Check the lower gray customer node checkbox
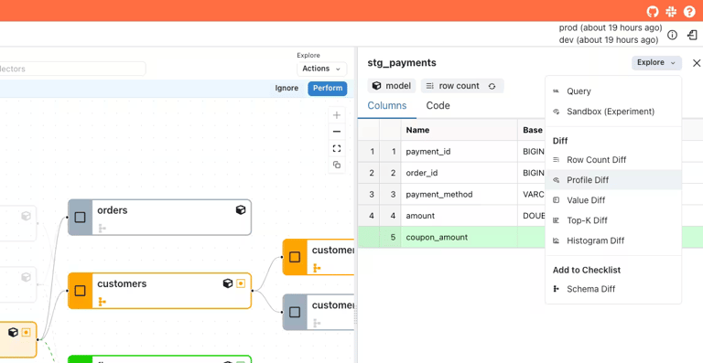Viewport: 703px width, 363px height. [295, 312]
